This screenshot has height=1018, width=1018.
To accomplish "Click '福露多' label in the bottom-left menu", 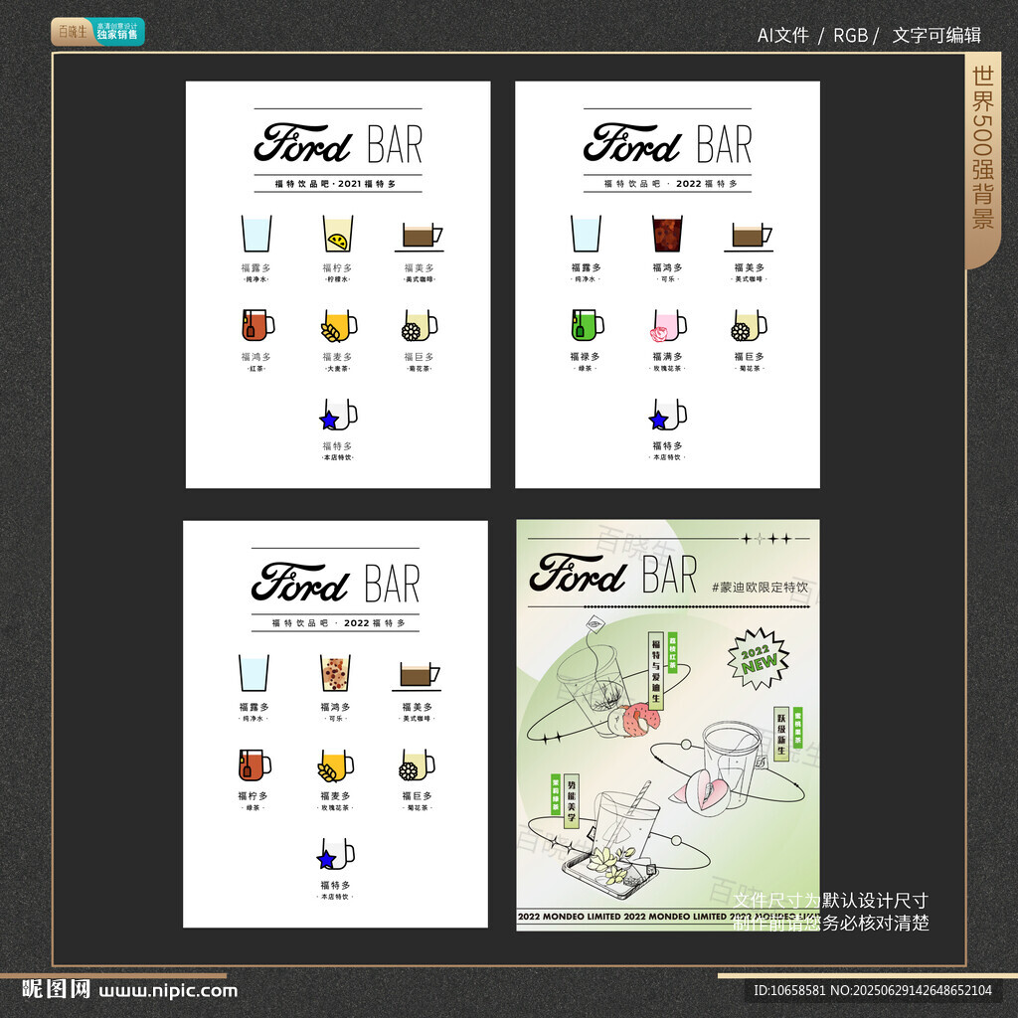I will coord(254,707).
